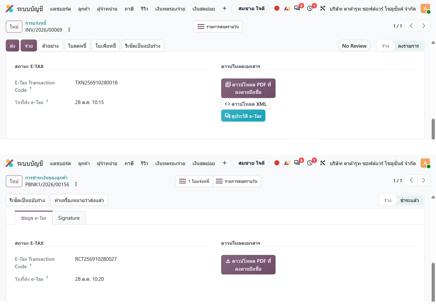Open the activities clock icon in the payment screen navbar
436x307 pixels.
(310, 163)
